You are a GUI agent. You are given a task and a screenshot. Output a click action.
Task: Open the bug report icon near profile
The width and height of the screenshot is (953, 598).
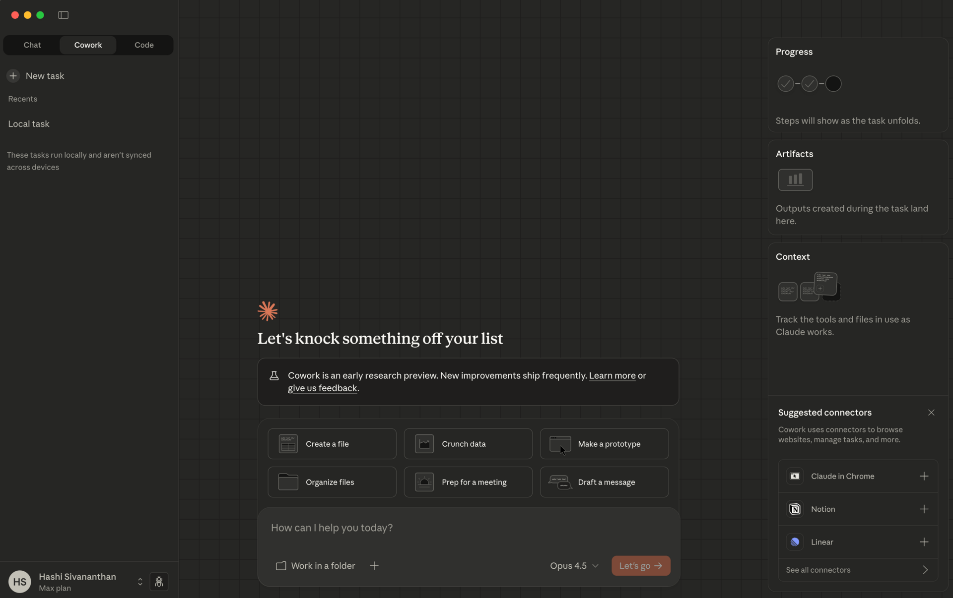click(x=159, y=582)
